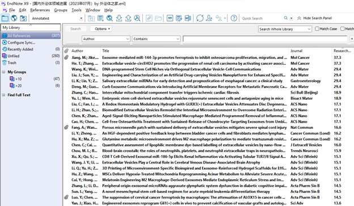Click the Export upload-arrow icon
The width and height of the screenshot is (354, 206).
[128, 18]
